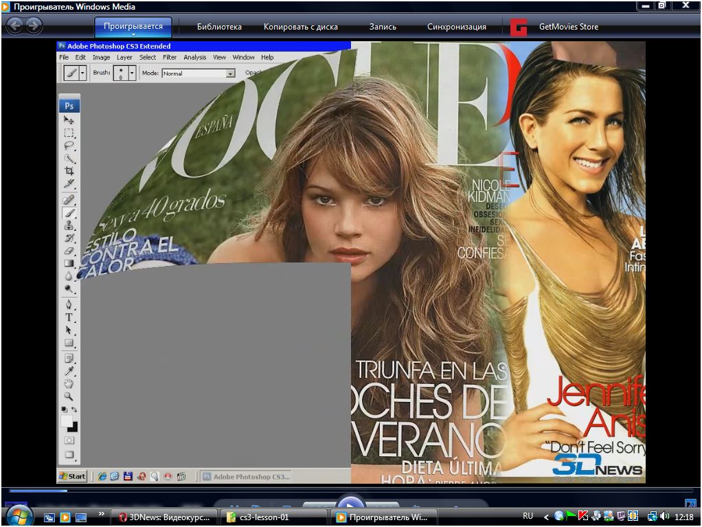Choose the Pen tool
702x527 pixels.
[x=69, y=305]
